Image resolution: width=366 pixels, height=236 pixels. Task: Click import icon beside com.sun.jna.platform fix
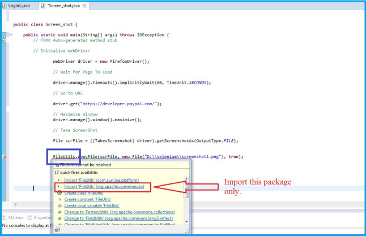tap(59, 181)
